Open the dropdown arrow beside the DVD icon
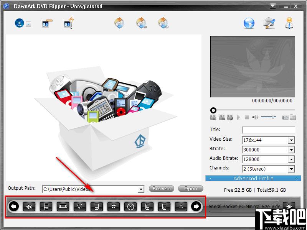Image resolution: width=307 pixels, height=230 pixels. tap(28, 24)
